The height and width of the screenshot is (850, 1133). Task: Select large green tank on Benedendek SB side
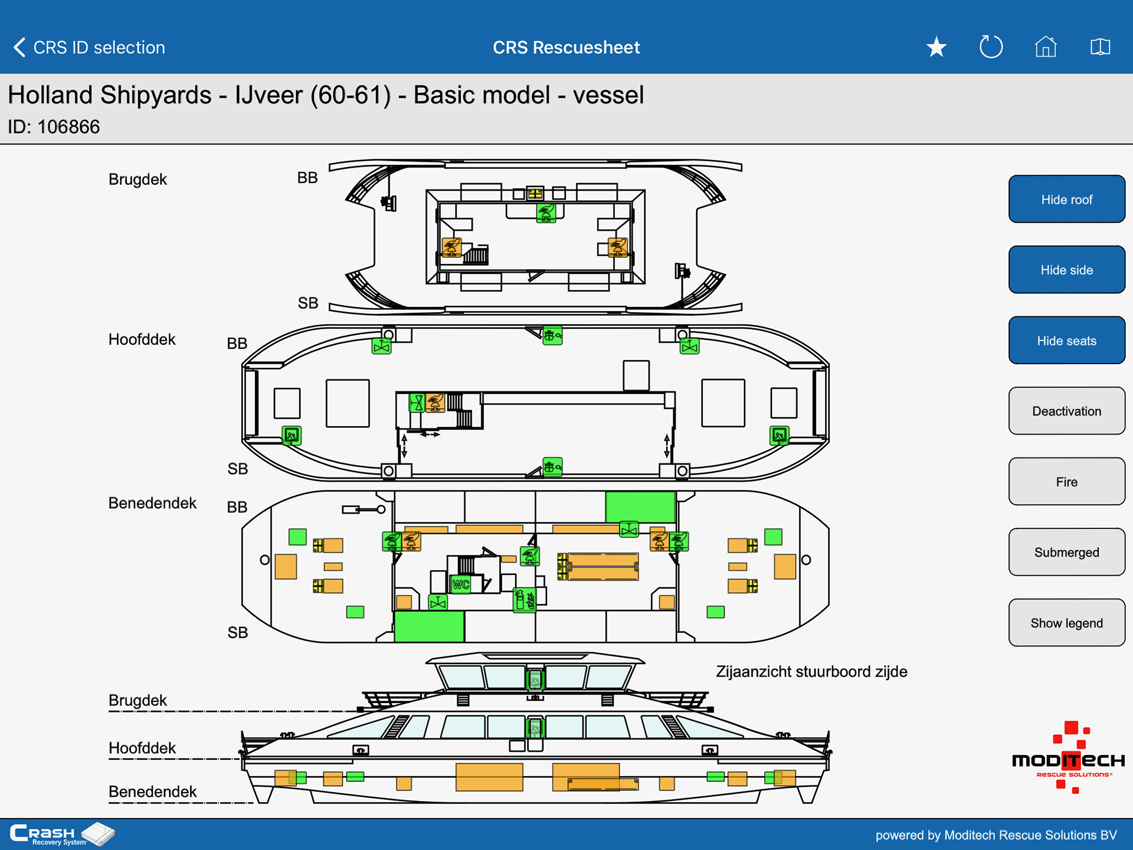(x=429, y=627)
